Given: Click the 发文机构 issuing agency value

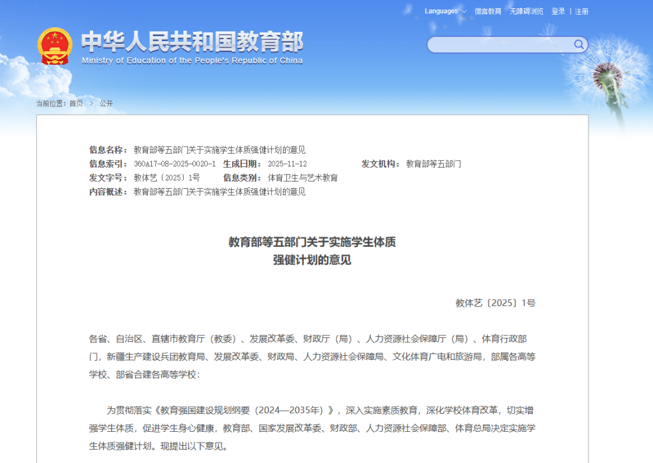Looking at the screenshot, I should pos(433,164).
